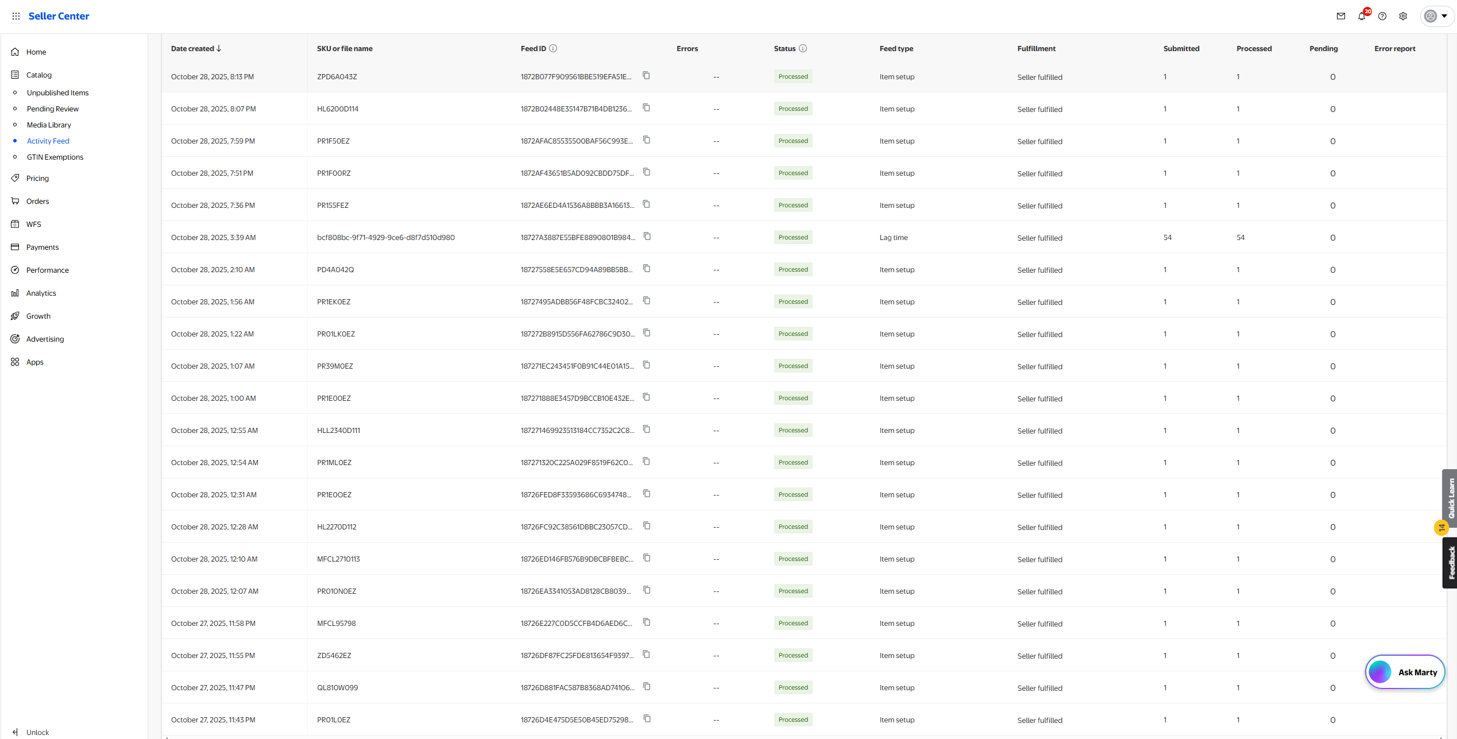Screen dimensions: 1457x739
Task: Open the Feedback side tab
Action: [x=1450, y=563]
